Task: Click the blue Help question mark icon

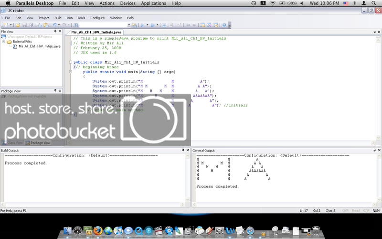Action: click(x=224, y=25)
